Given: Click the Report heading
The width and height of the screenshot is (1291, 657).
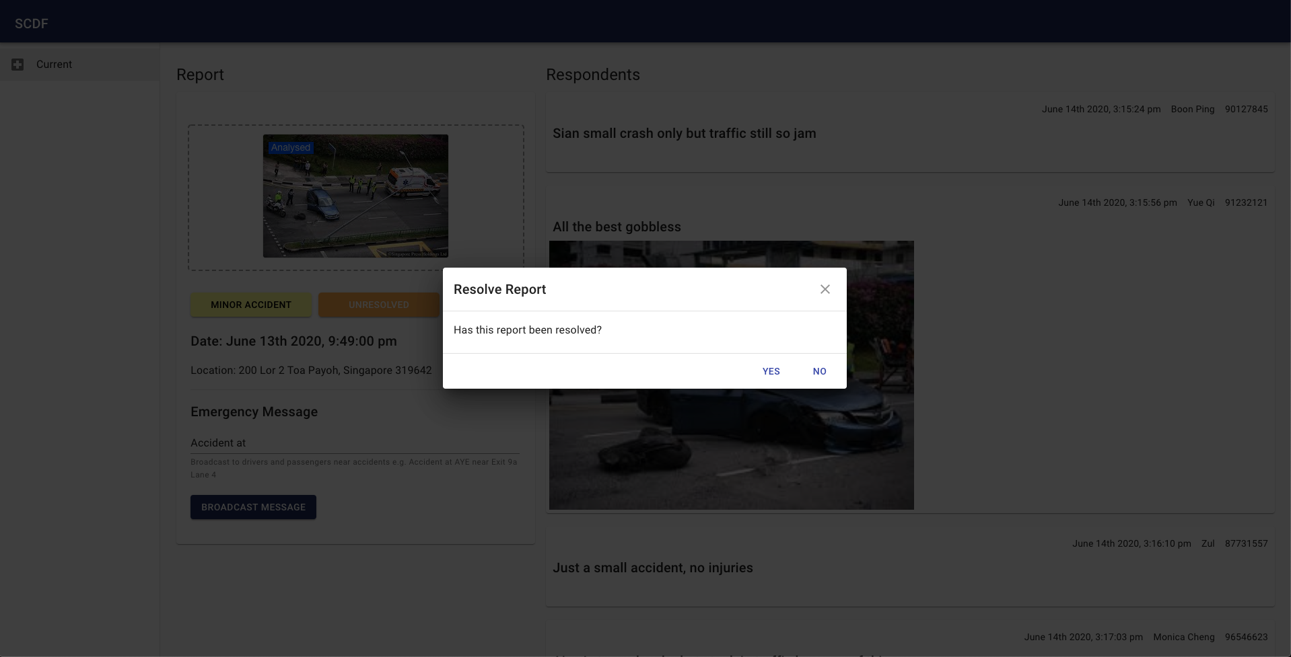Looking at the screenshot, I should [x=200, y=75].
